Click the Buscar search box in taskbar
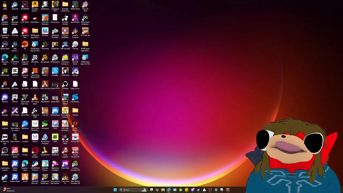Viewport: 343px width, 193px height. point(133,190)
